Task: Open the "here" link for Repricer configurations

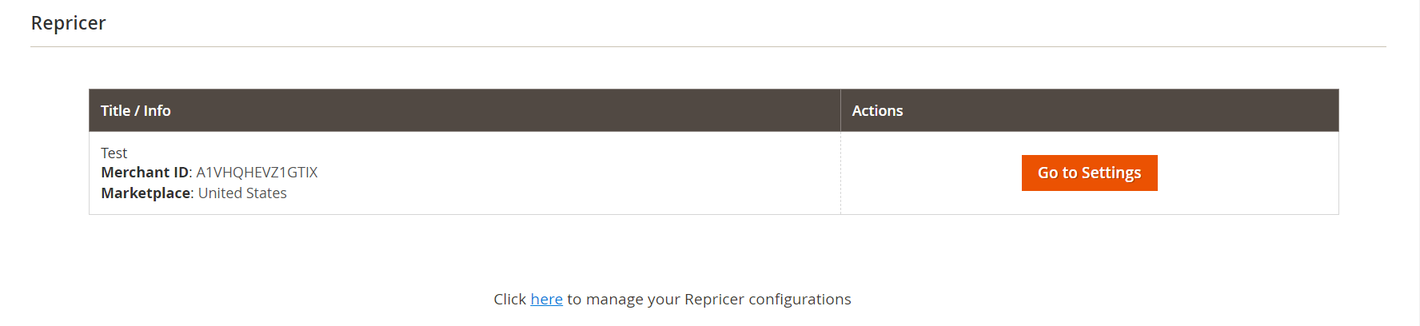Action: tap(546, 299)
